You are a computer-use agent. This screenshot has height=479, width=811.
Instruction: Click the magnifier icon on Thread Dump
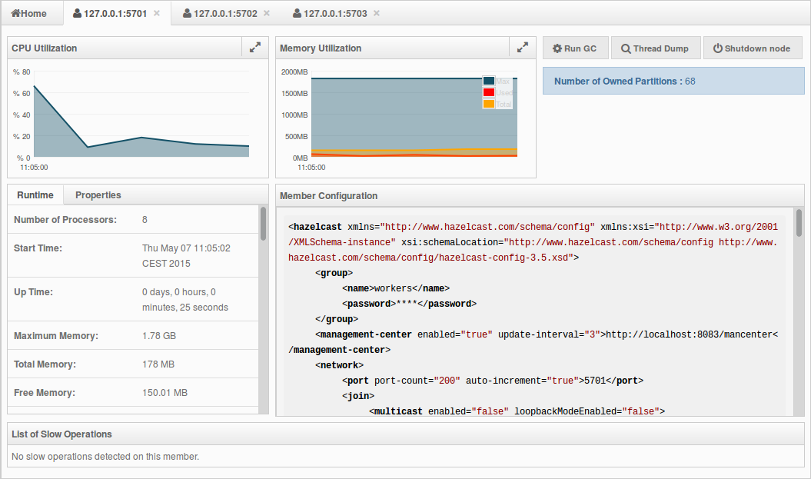pos(626,48)
